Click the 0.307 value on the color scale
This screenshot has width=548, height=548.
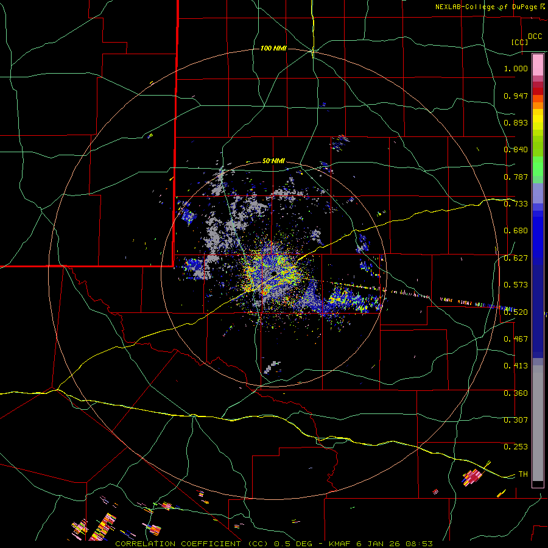(x=516, y=420)
